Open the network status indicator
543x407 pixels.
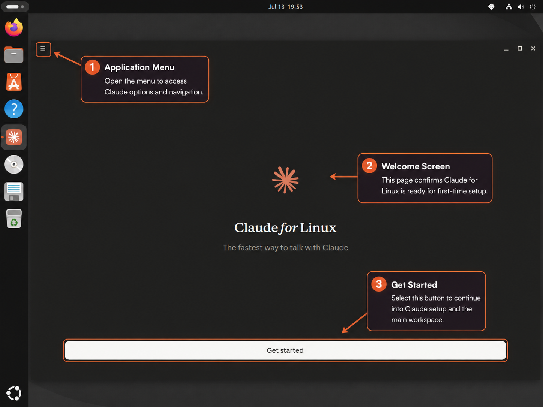coord(509,7)
